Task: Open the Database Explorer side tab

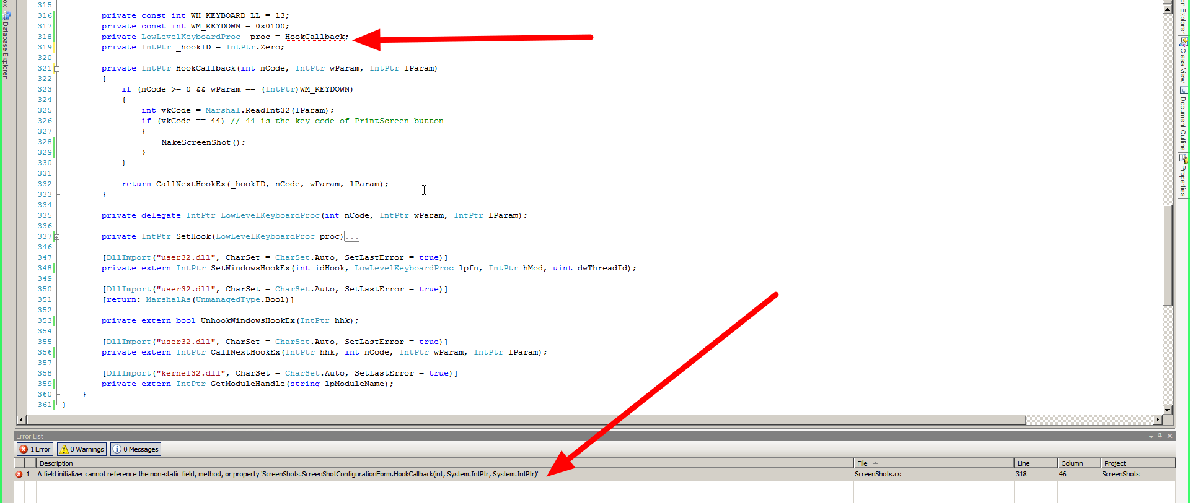Action: coord(6,45)
